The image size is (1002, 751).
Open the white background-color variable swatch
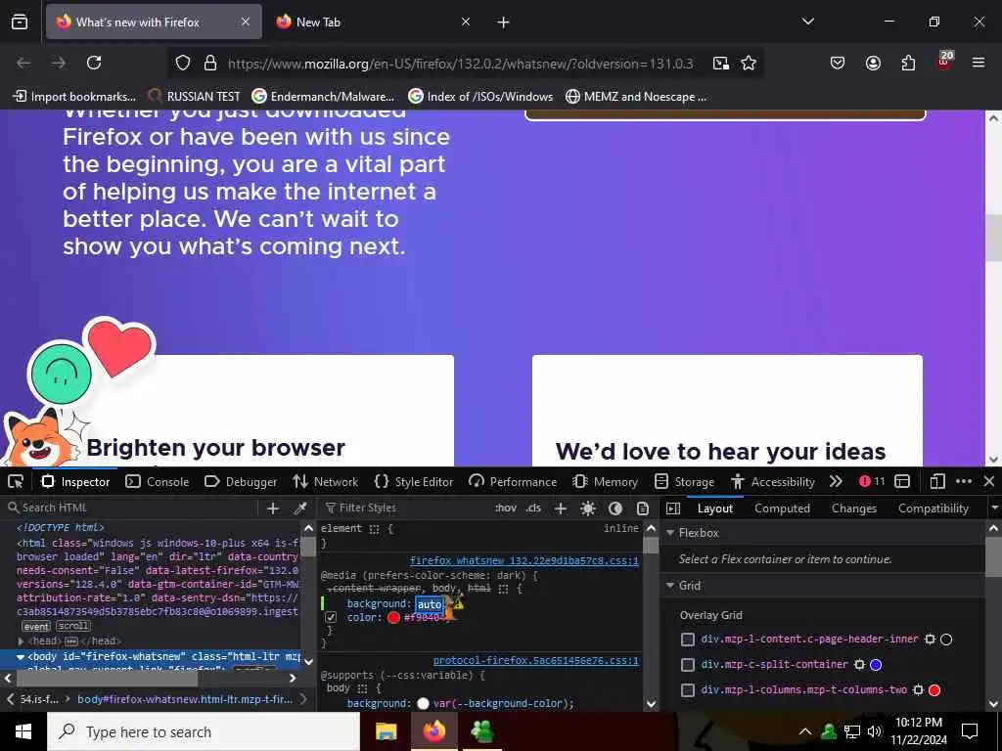click(423, 704)
